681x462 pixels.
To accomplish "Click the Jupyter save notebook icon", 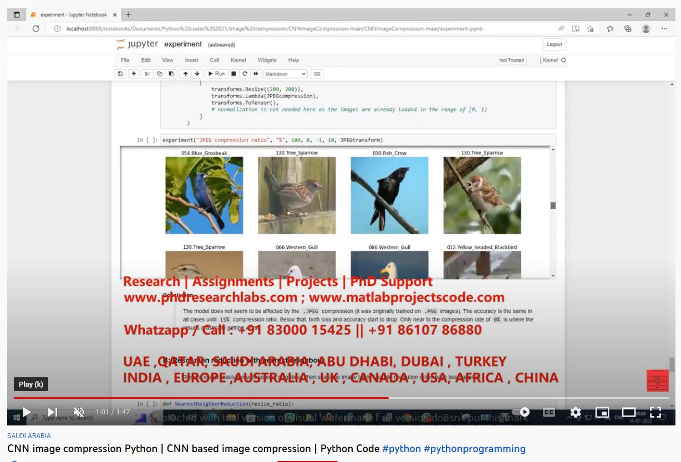I will coord(120,74).
